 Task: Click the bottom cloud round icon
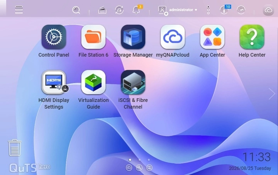(x=129, y=168)
